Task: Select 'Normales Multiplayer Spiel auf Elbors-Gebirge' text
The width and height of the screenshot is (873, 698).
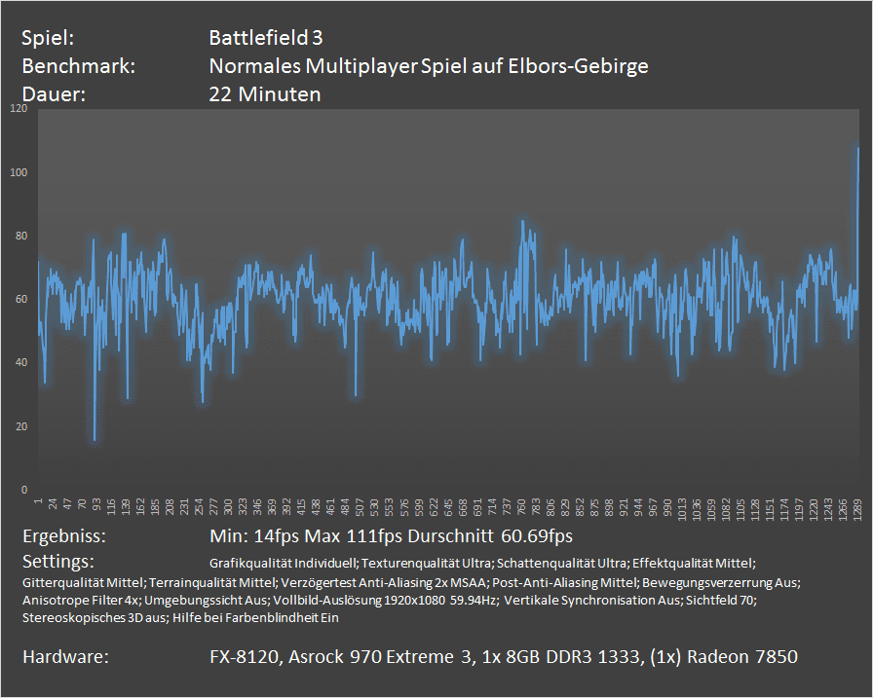Action: (x=429, y=66)
